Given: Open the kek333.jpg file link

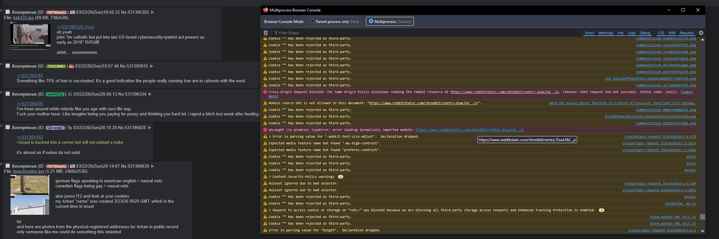Looking at the screenshot, I should [23, 18].
